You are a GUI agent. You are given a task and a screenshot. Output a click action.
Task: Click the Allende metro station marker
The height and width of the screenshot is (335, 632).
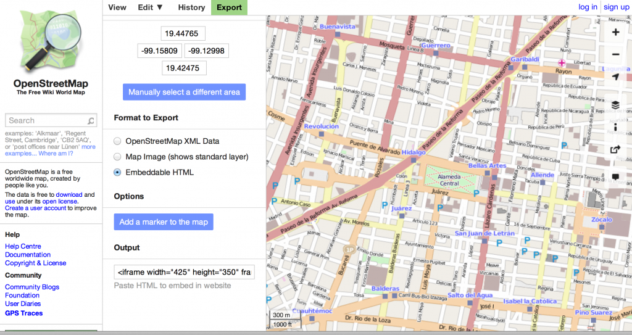pos(543,182)
